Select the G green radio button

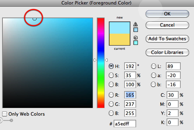point(111,104)
